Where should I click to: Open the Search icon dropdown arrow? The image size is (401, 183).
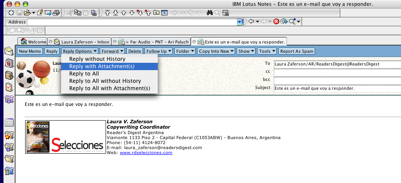click(299, 22)
